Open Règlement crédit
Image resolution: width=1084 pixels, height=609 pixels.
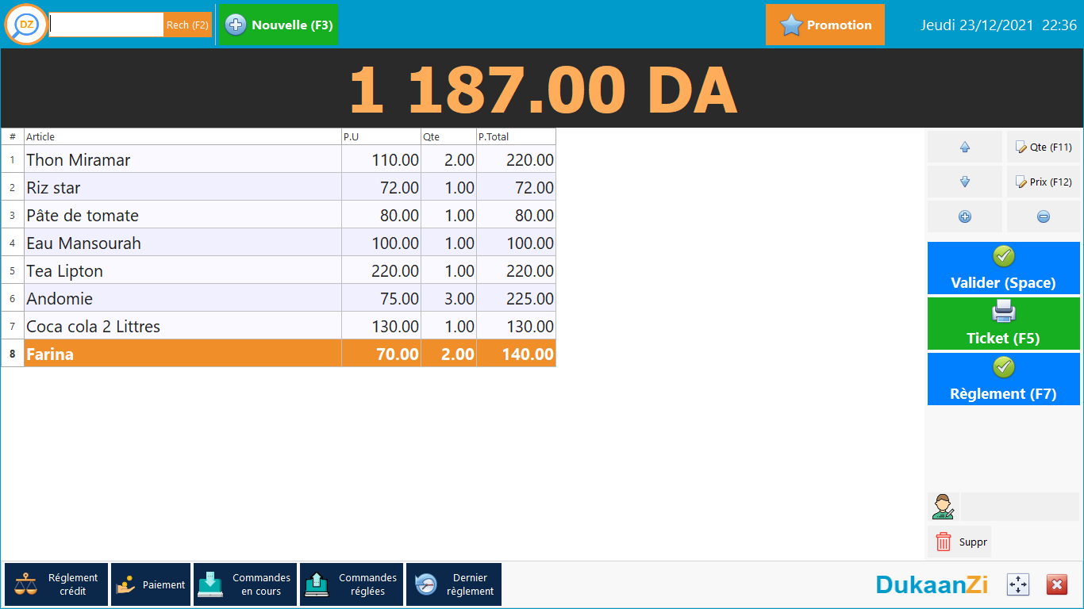tap(56, 585)
